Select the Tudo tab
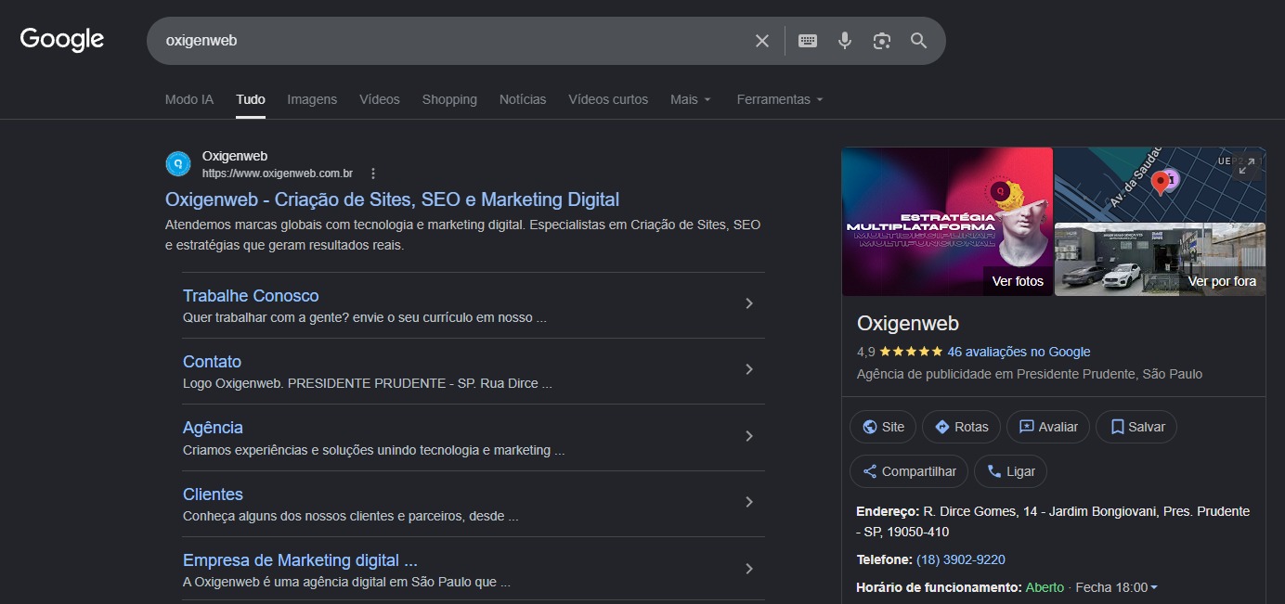The image size is (1285, 604). (x=251, y=99)
